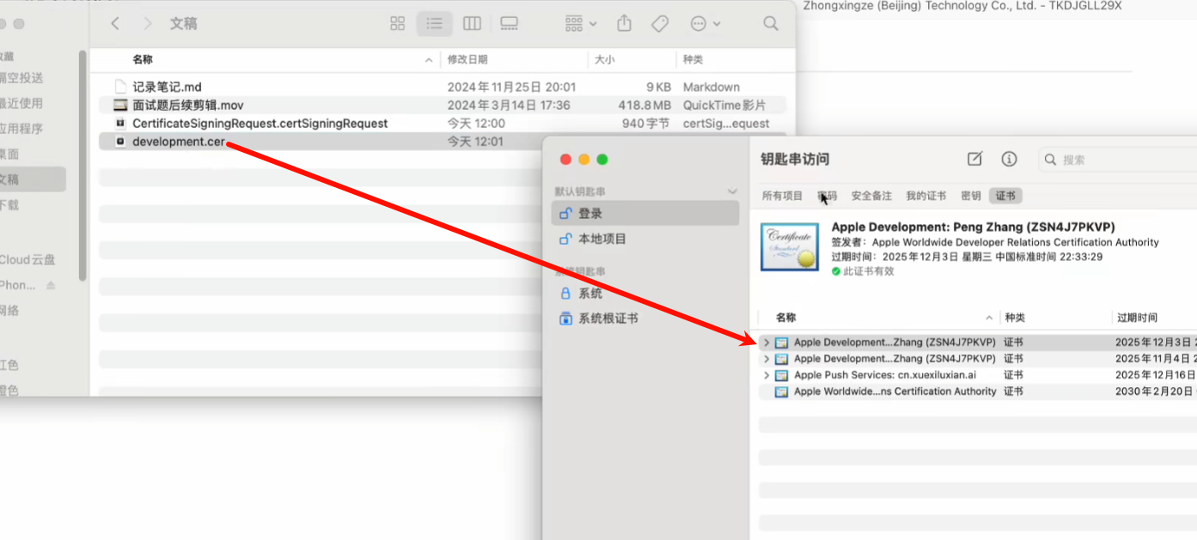The height and width of the screenshot is (540, 1197).
Task: Switch to 密钥 tab
Action: [x=971, y=196]
